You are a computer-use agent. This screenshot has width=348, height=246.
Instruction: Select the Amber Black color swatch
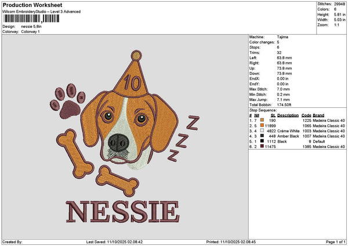(263, 136)
